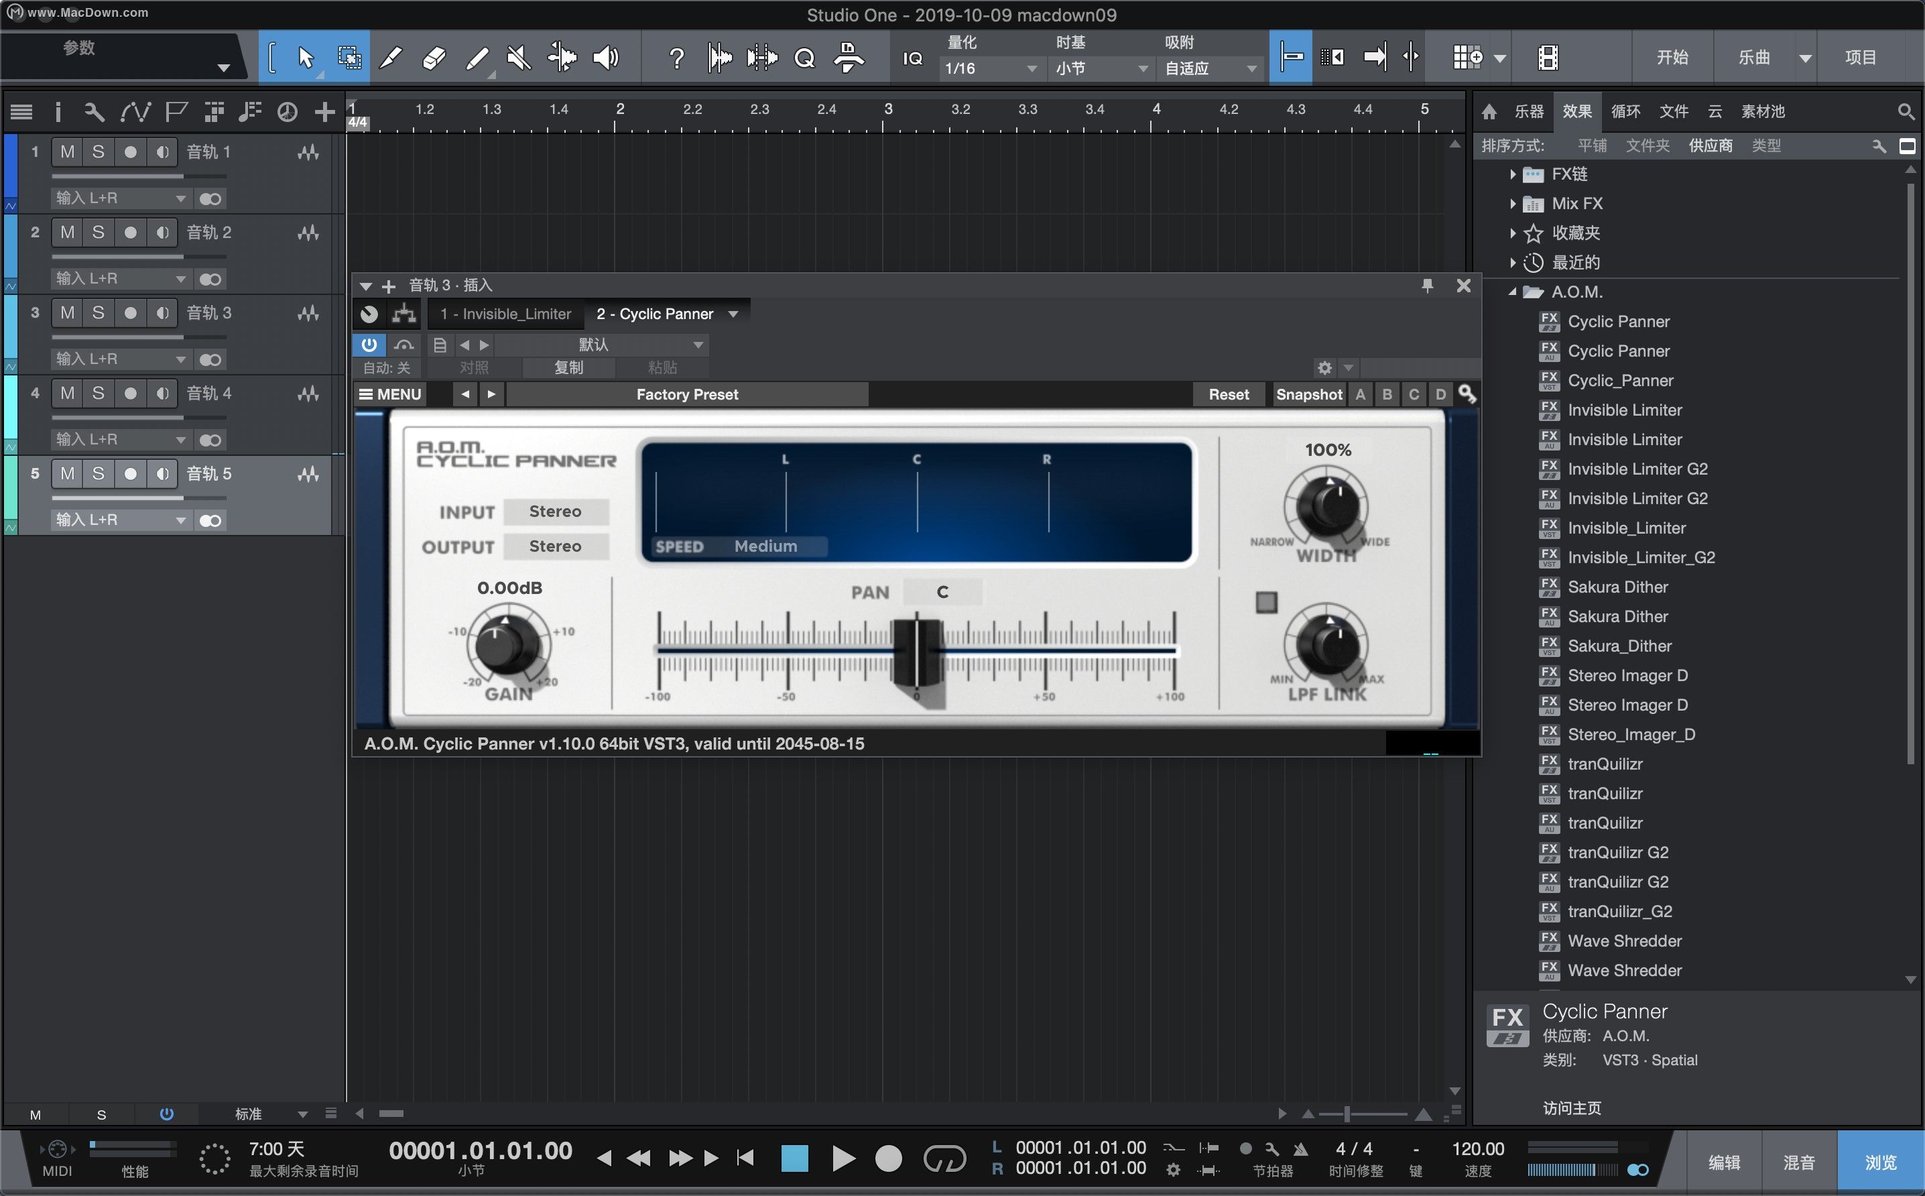Toggle LPF Link square checkbox
The height and width of the screenshot is (1196, 1925).
(x=1266, y=602)
